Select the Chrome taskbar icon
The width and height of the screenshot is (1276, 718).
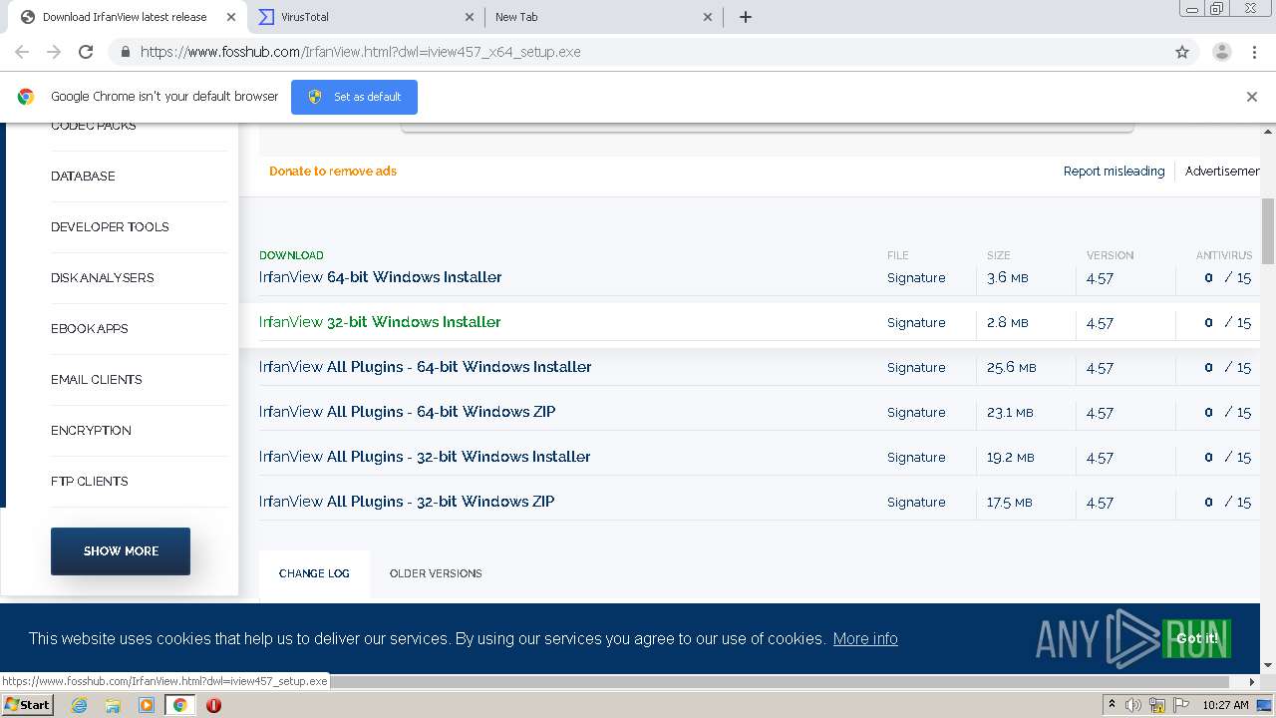pyautogui.click(x=179, y=705)
